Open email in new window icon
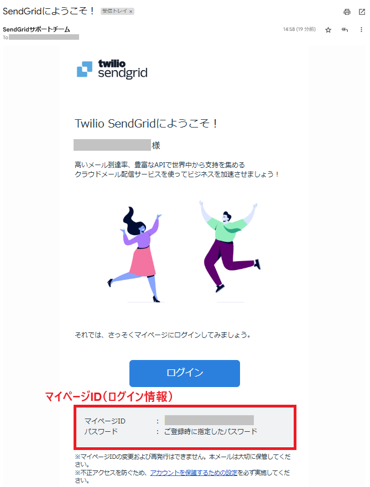The width and height of the screenshot is (370, 487). tap(362, 12)
